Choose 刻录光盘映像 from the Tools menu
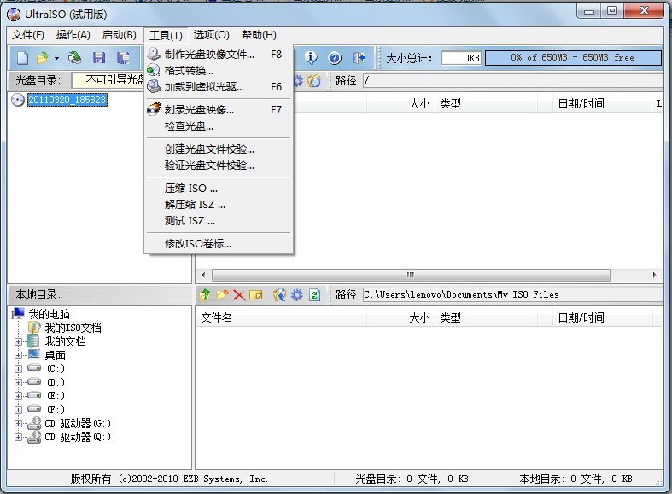The width and height of the screenshot is (672, 494). tap(199, 109)
